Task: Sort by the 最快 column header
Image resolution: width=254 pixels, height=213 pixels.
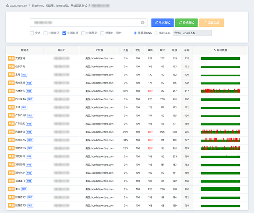Action: [162, 50]
